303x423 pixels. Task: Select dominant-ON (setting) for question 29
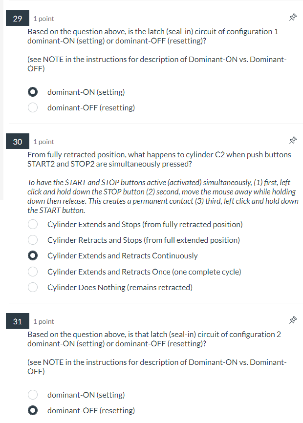tap(32, 92)
